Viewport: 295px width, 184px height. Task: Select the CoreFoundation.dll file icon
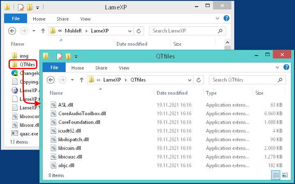(x=54, y=122)
